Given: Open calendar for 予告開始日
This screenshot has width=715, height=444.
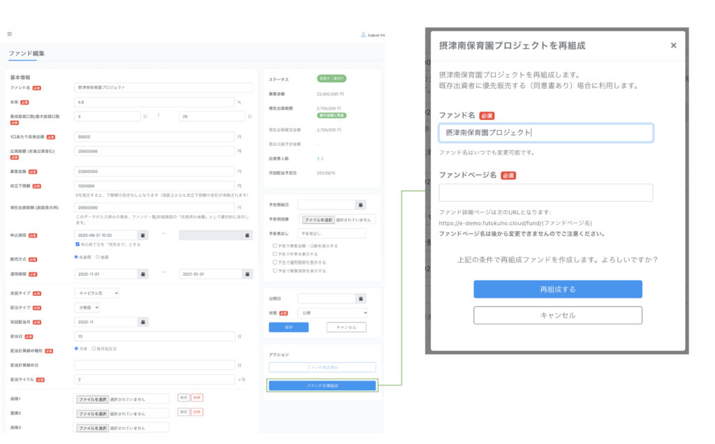Looking at the screenshot, I should tap(360, 205).
